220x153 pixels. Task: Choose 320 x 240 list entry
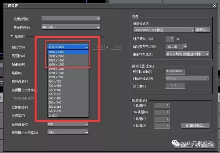tap(68, 111)
